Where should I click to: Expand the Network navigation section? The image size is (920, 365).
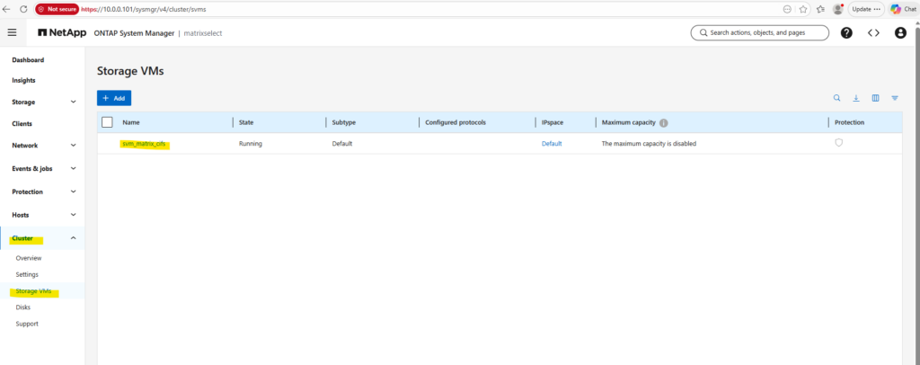(73, 145)
